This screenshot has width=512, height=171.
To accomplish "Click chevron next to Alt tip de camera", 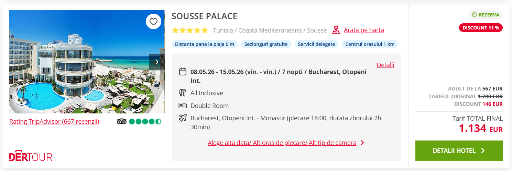I will [362, 143].
